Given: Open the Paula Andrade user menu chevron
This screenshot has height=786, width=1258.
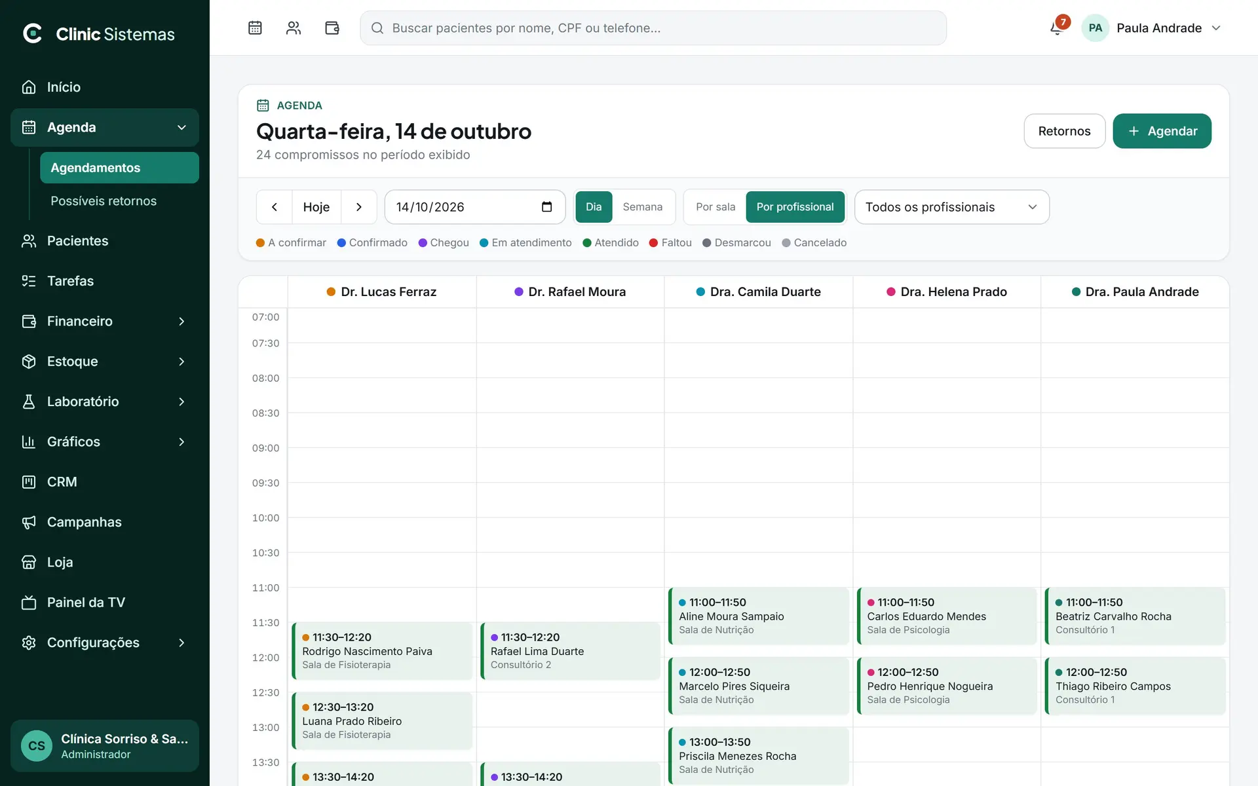Looking at the screenshot, I should pyautogui.click(x=1216, y=28).
